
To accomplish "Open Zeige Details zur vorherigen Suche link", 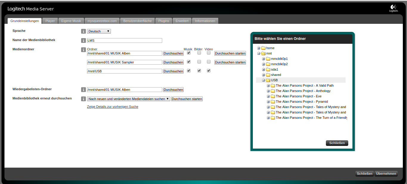I will [x=113, y=107].
